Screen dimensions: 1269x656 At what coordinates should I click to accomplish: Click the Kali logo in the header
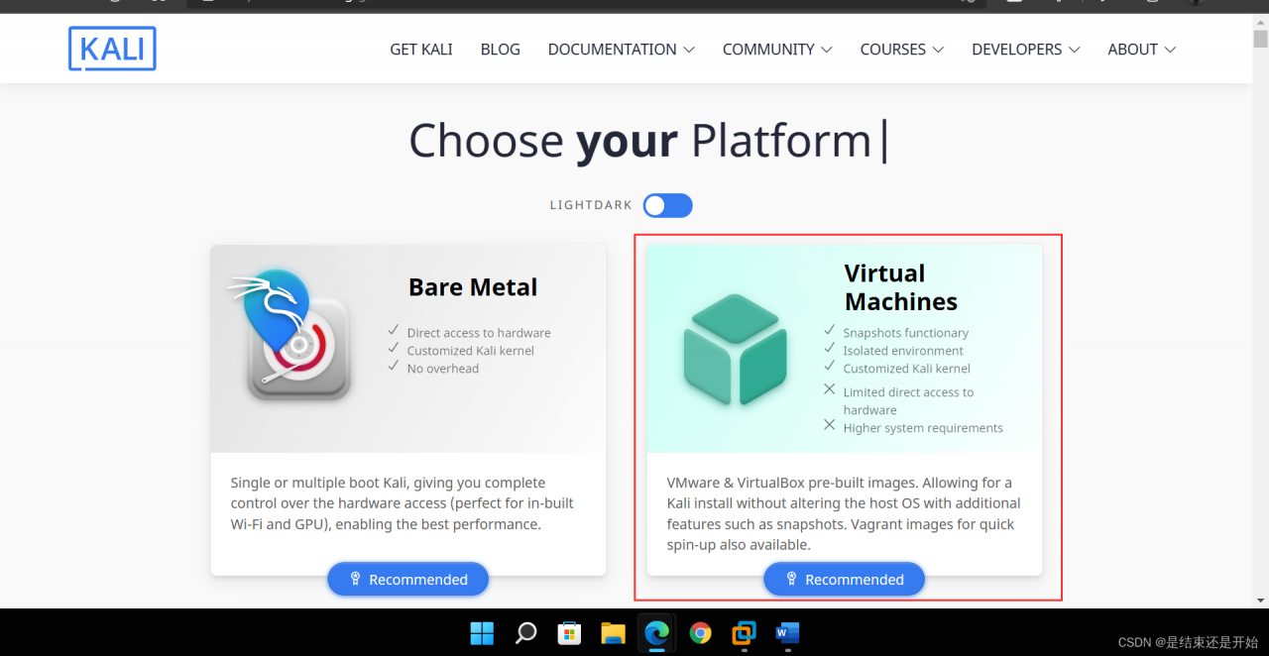(112, 49)
